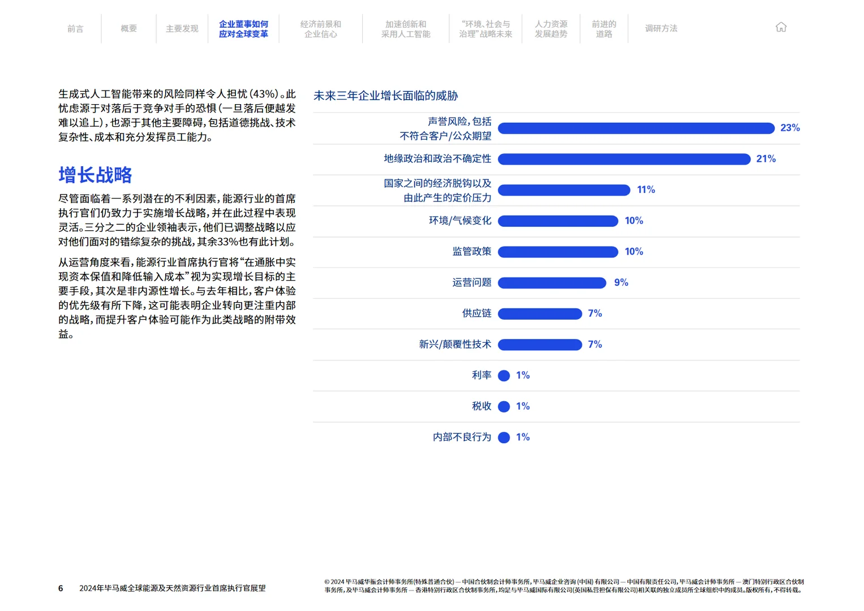Click the chart title 未来三年企业增长面临的威胁
This screenshot has width=864, height=611.
(386, 96)
